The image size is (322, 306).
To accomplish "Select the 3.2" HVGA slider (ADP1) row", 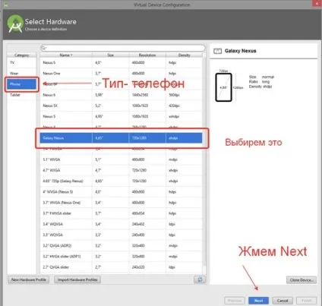I will 121,257.
